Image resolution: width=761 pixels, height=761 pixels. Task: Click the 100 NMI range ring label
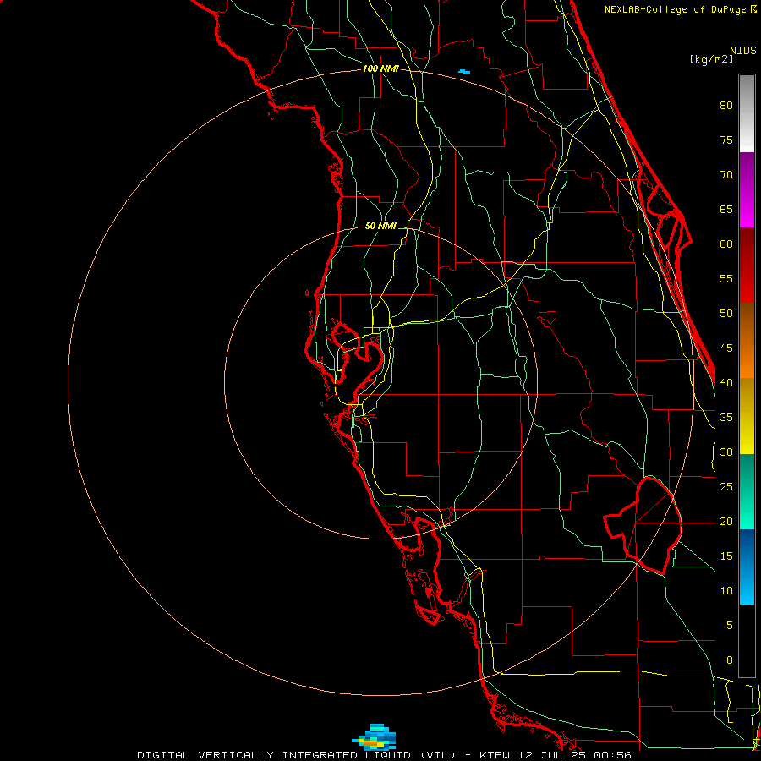point(380,68)
